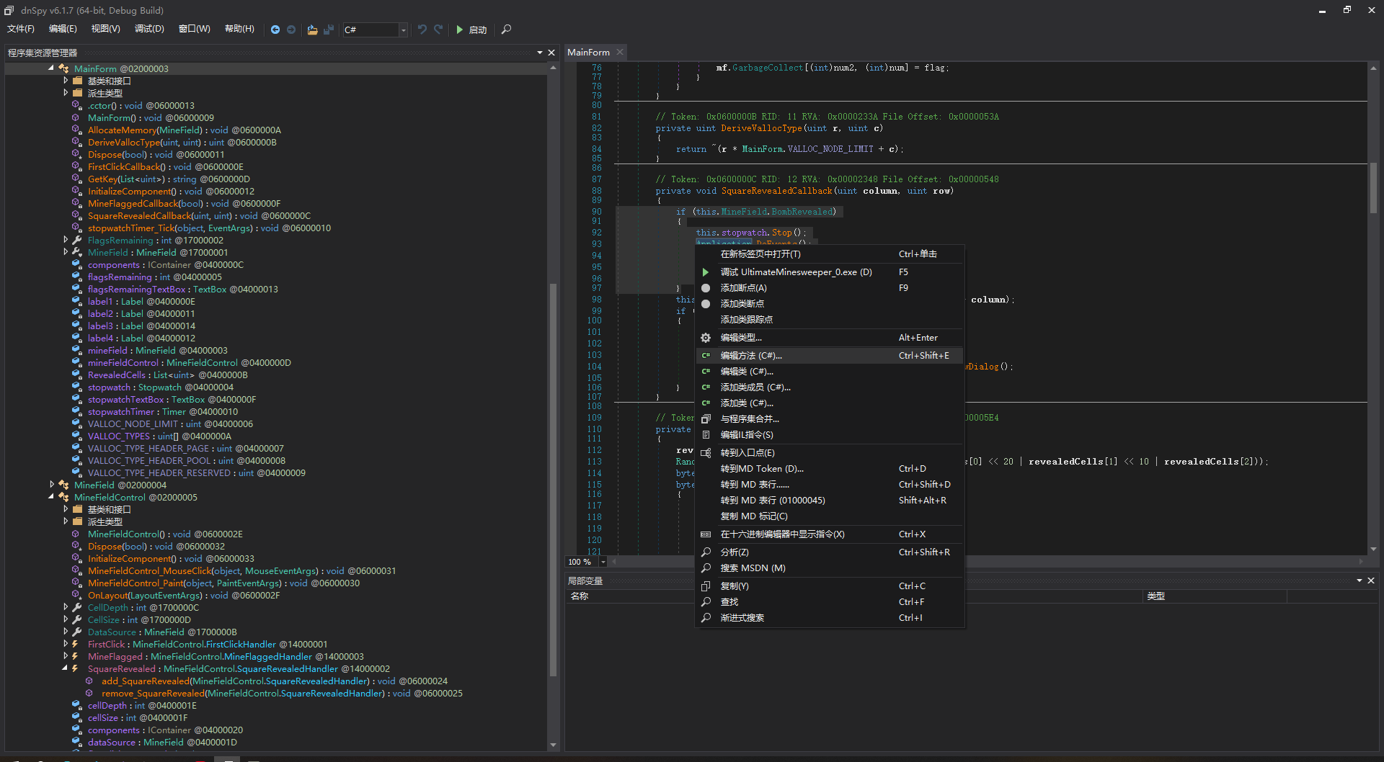Click the undo arrow icon

[422, 30]
